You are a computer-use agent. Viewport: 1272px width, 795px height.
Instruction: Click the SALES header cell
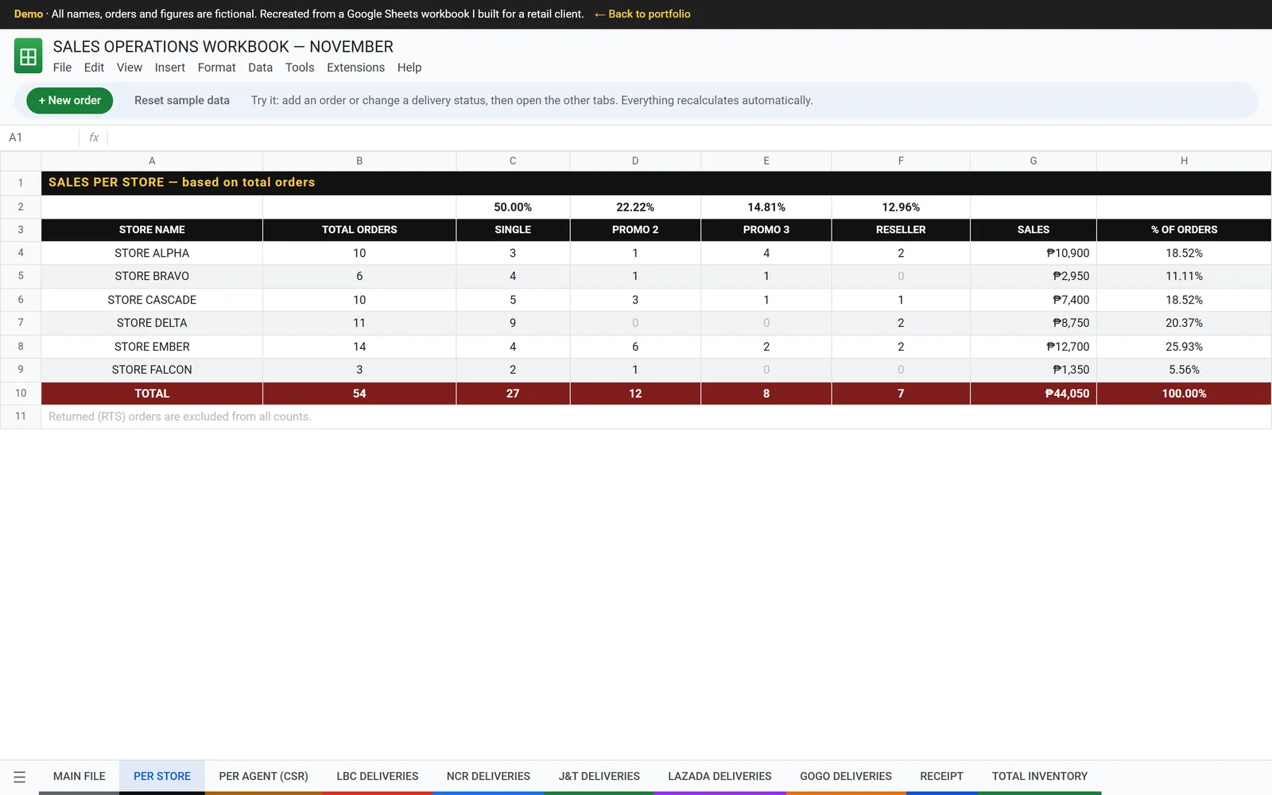1033,230
